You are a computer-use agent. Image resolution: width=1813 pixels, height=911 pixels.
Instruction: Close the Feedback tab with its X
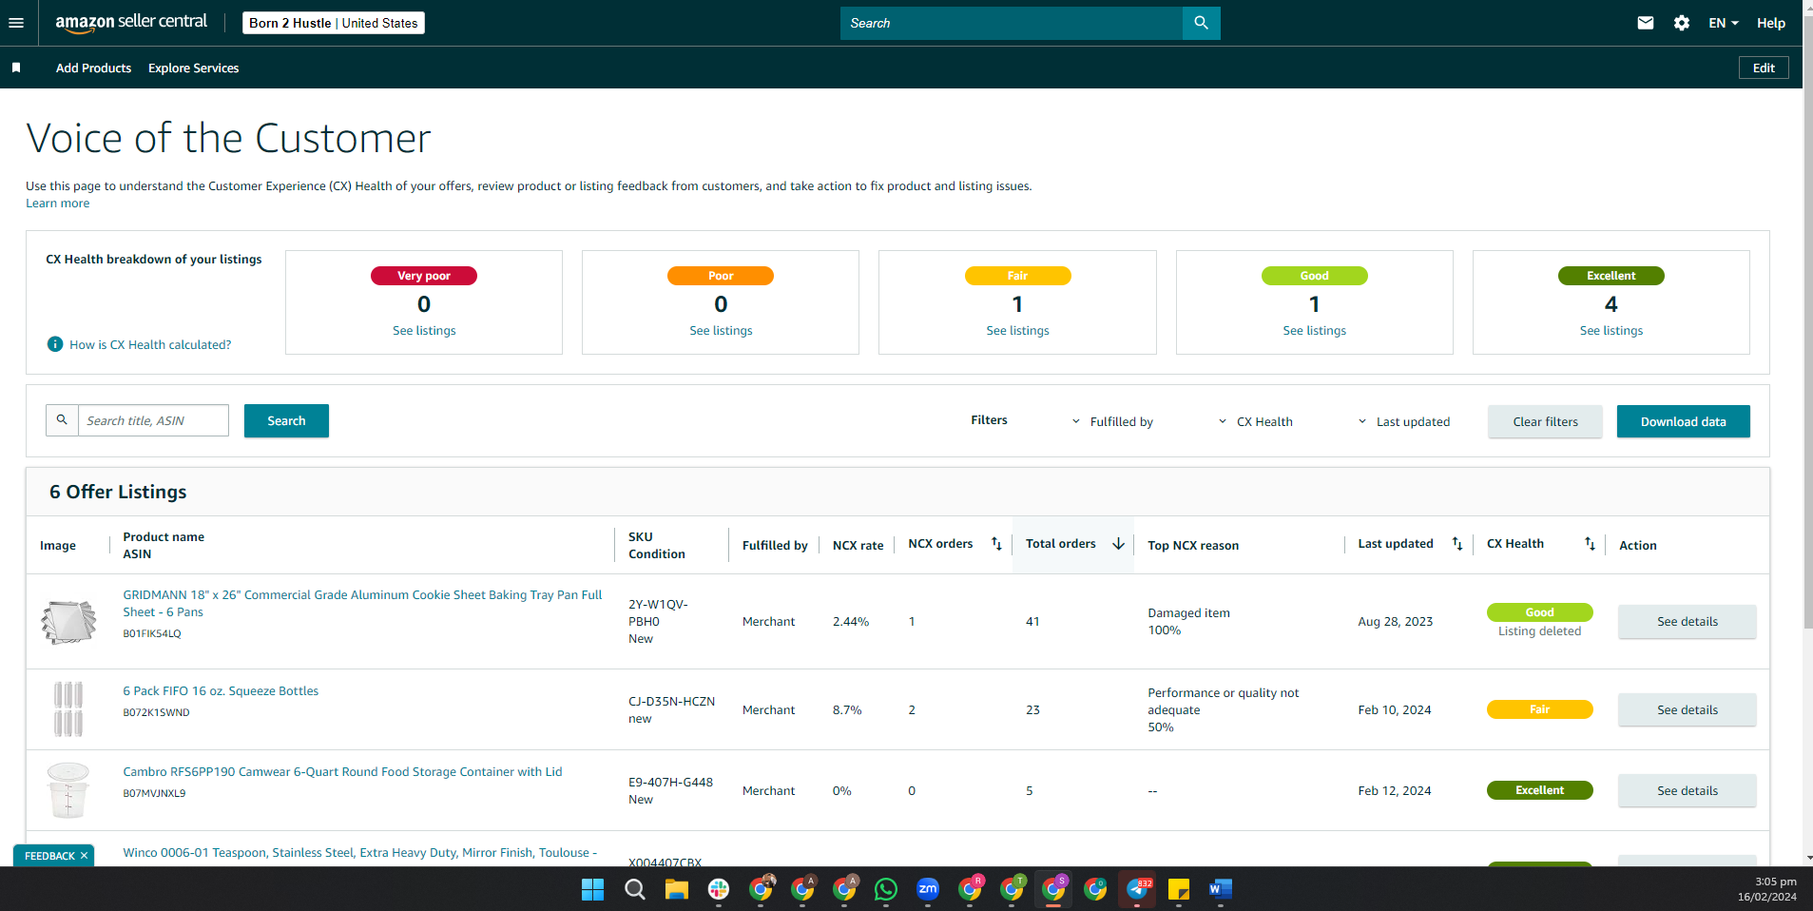85,856
